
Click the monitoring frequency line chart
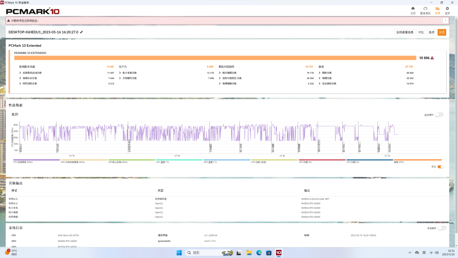229,137
